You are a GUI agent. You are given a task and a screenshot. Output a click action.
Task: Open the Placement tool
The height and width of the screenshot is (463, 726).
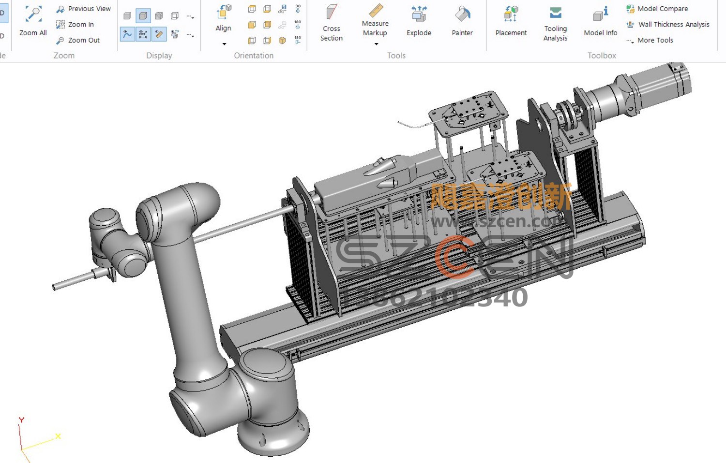(x=511, y=21)
